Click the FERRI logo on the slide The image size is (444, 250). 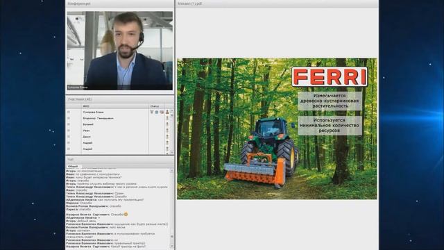tap(330, 77)
